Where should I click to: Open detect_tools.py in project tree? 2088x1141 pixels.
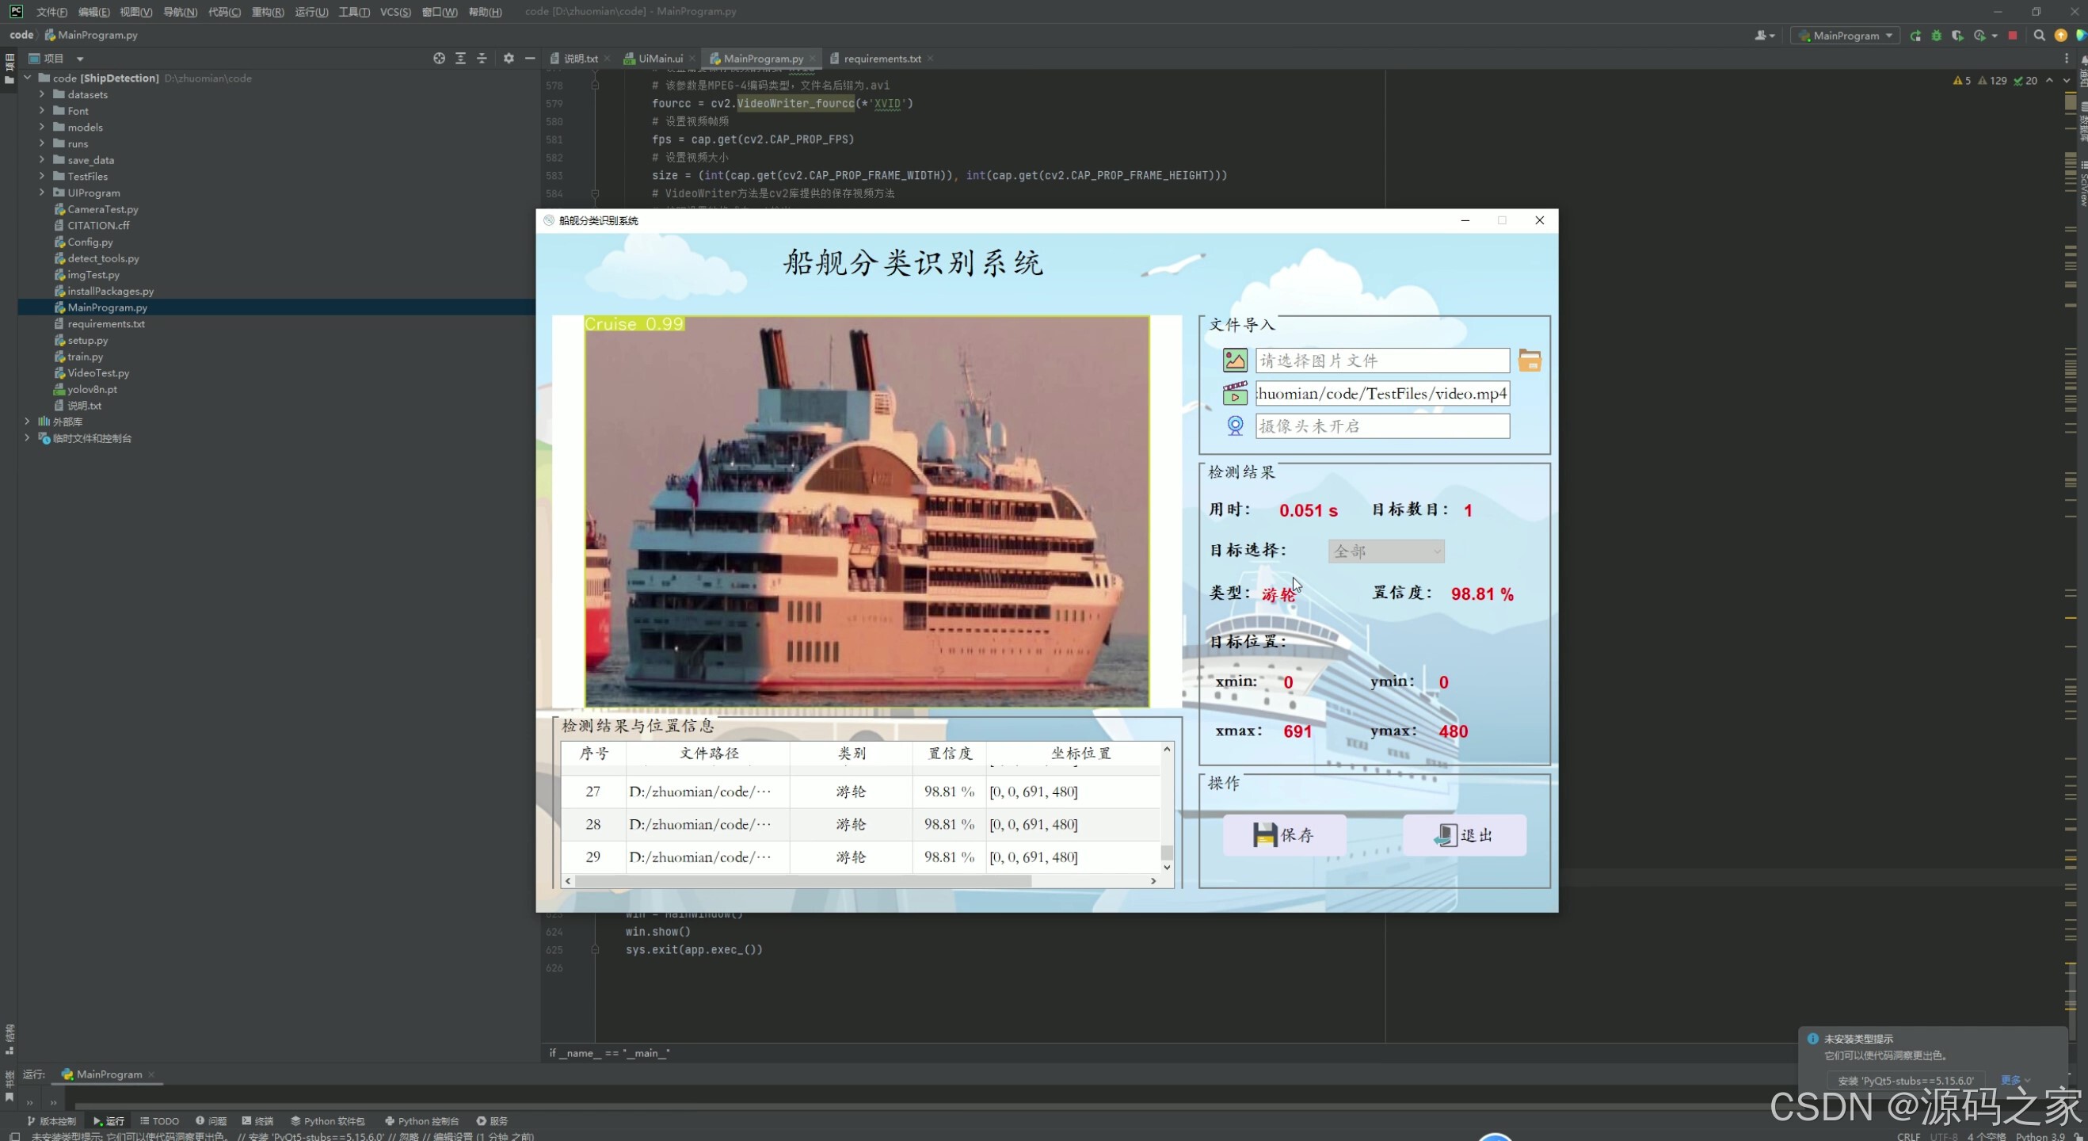point(103,258)
